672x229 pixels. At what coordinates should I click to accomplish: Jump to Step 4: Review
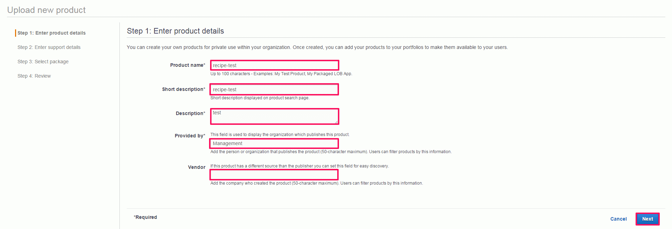pyautogui.click(x=34, y=76)
